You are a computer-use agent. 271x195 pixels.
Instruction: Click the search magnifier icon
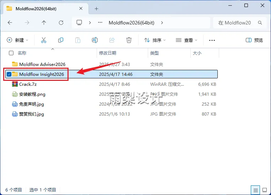tap(260, 23)
